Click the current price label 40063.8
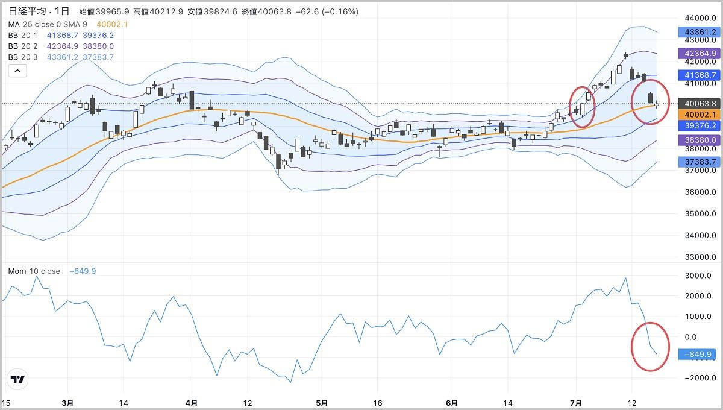Image resolution: width=723 pixels, height=410 pixels. pos(700,103)
